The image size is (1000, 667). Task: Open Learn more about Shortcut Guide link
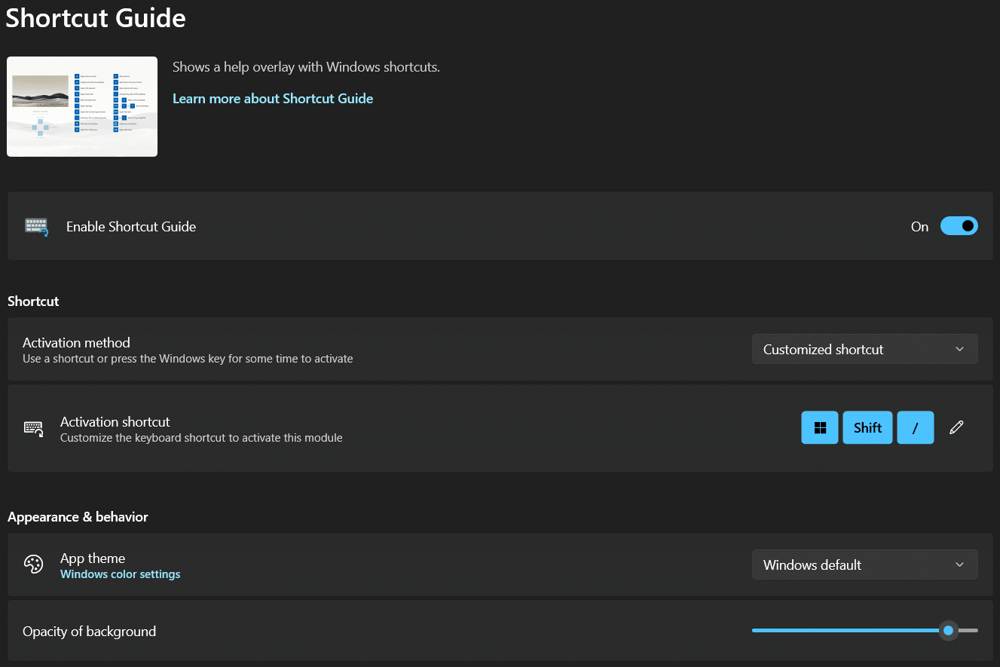[273, 99]
